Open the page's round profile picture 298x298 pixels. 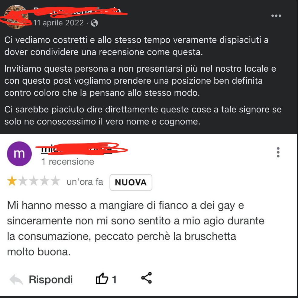click(16, 17)
